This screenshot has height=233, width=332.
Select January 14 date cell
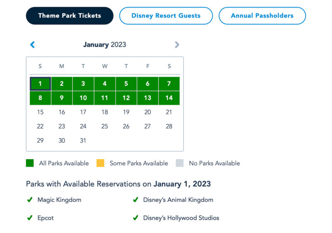(169, 98)
